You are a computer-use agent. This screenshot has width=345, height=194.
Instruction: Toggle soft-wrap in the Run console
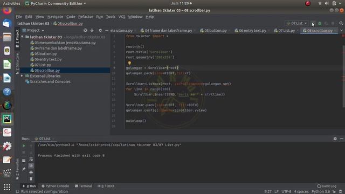coord(31,159)
